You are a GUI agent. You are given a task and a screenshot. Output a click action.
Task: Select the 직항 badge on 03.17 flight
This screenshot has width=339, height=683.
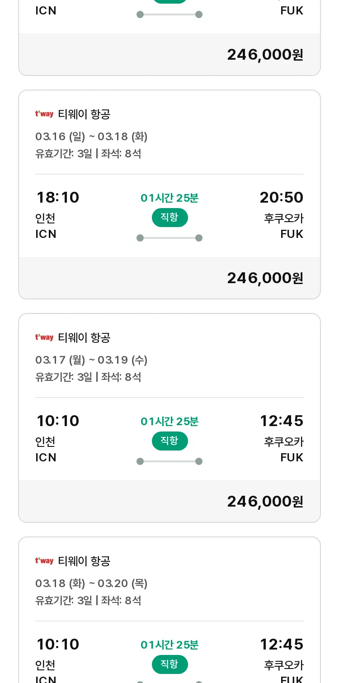coord(169,441)
